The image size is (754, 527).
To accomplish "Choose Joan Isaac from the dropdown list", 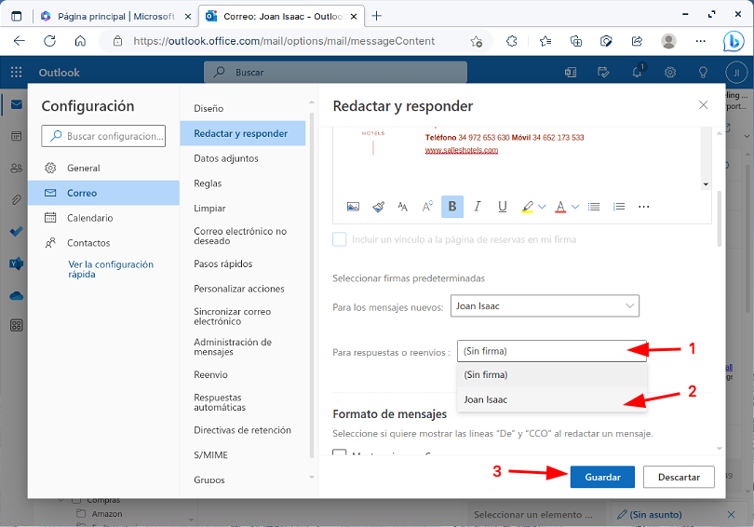I will click(486, 399).
